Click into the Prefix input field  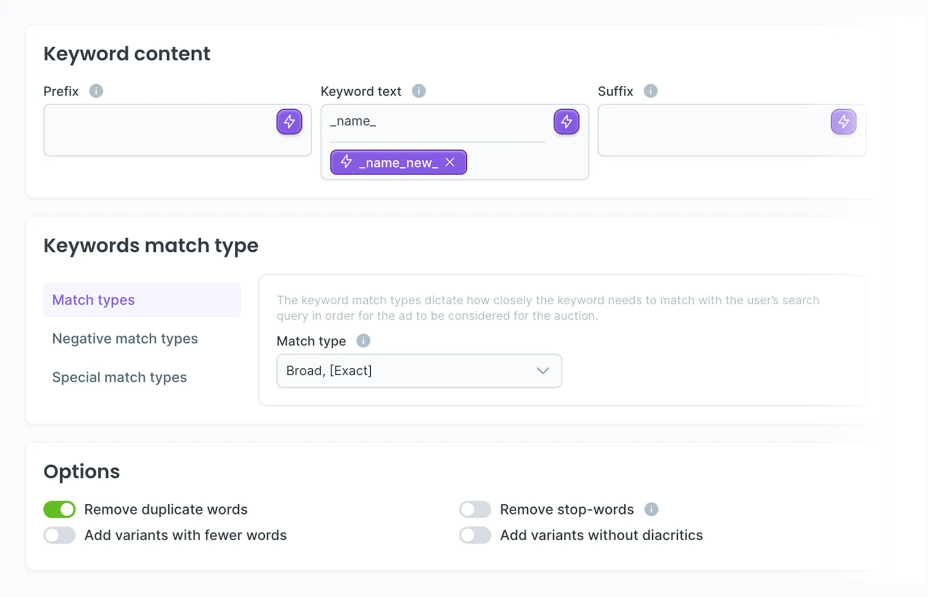(160, 130)
